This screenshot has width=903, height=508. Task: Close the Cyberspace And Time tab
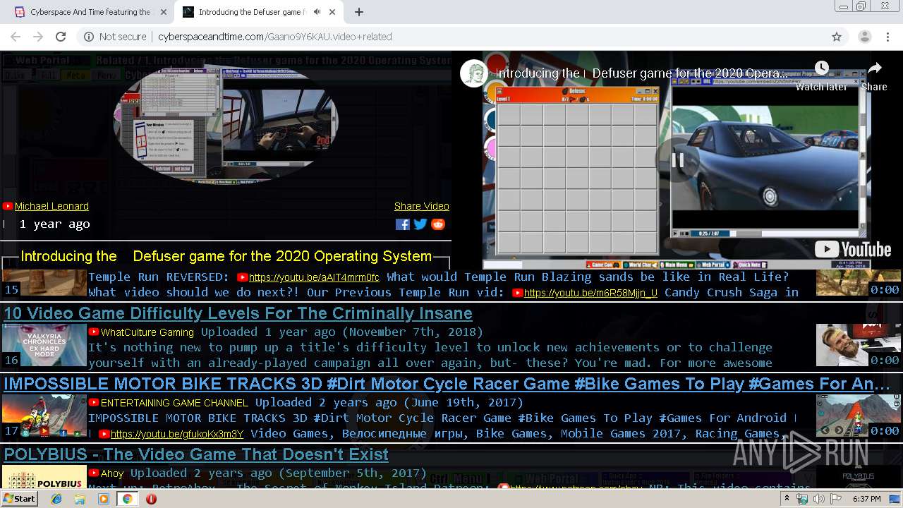click(x=163, y=12)
